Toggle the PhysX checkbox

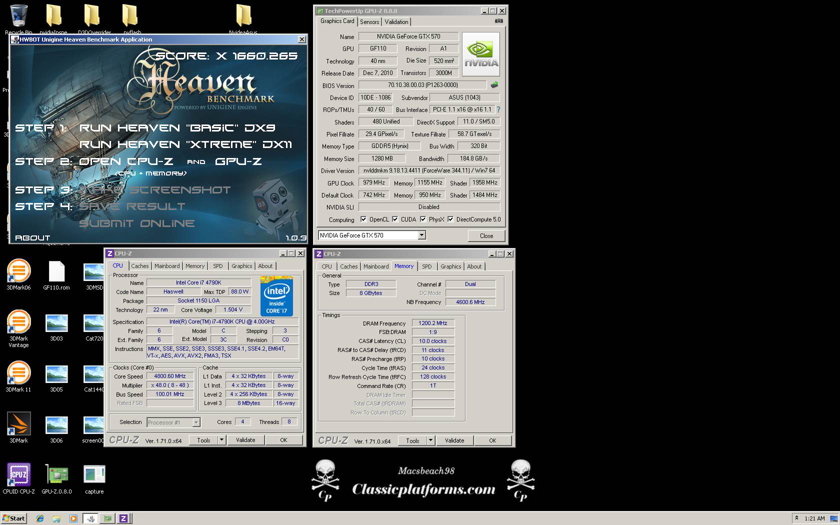coord(423,219)
